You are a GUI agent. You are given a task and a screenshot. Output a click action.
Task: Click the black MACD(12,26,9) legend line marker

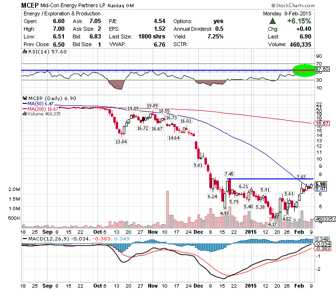tap(24, 239)
